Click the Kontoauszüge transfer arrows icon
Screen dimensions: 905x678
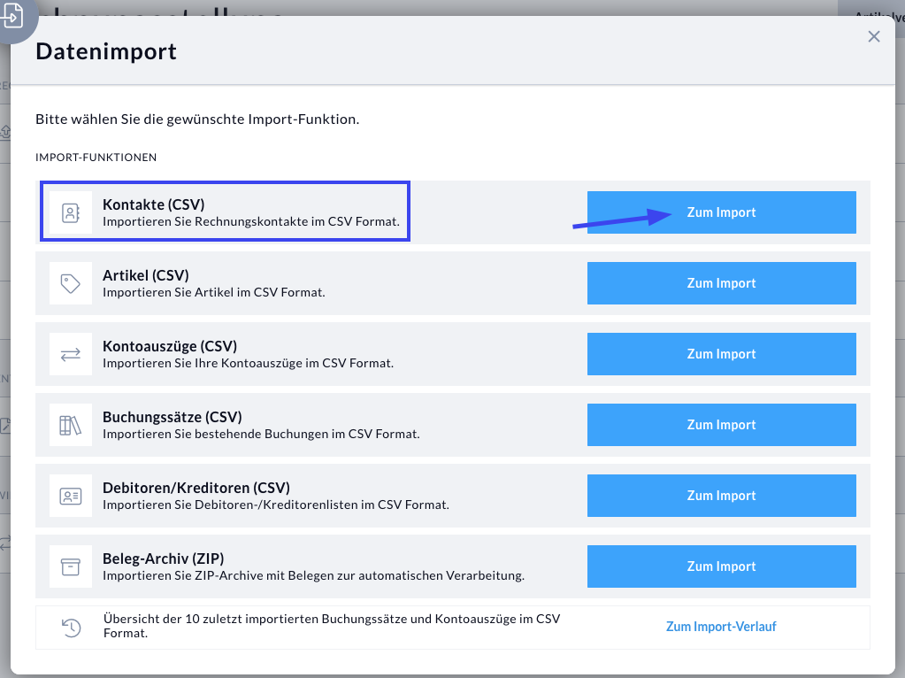pos(71,354)
